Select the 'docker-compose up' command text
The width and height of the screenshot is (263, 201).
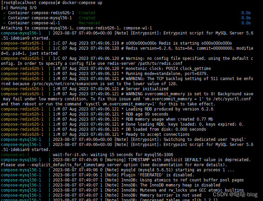(82, 3)
